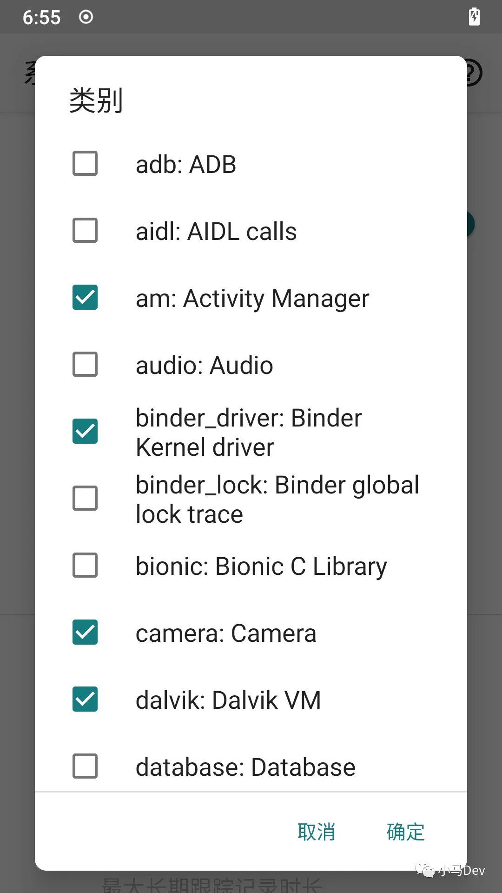
Task: Check the database: Database checkbox
Action: (x=85, y=766)
